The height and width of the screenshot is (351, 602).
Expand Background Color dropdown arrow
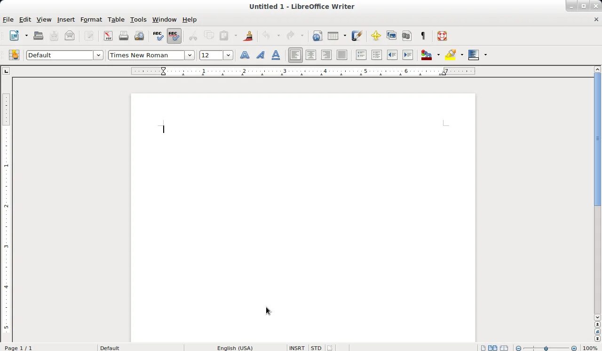click(x=485, y=55)
